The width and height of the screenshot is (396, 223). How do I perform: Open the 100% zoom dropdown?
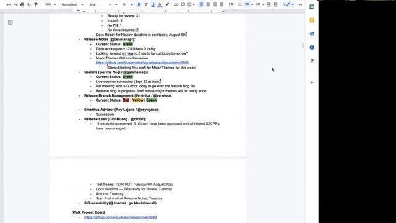point(49,4)
